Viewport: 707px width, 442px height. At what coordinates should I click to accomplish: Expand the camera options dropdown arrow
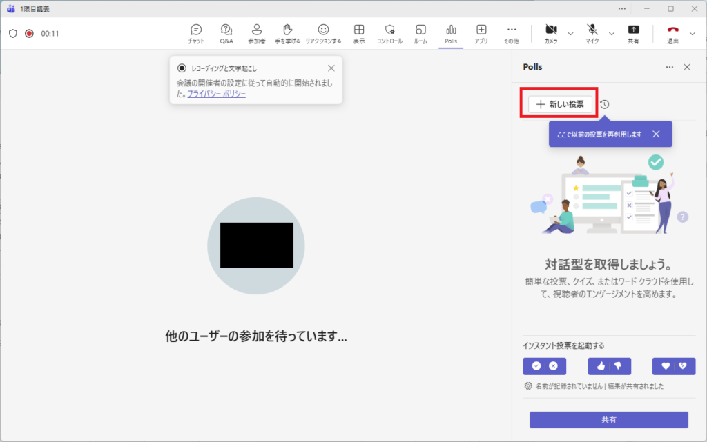click(570, 33)
